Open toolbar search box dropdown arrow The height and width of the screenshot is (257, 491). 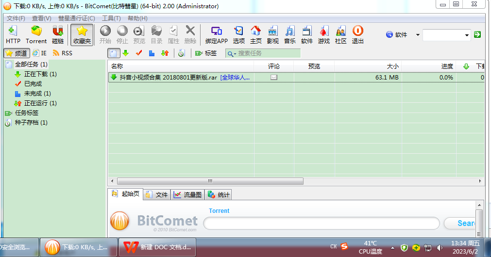coord(467,35)
